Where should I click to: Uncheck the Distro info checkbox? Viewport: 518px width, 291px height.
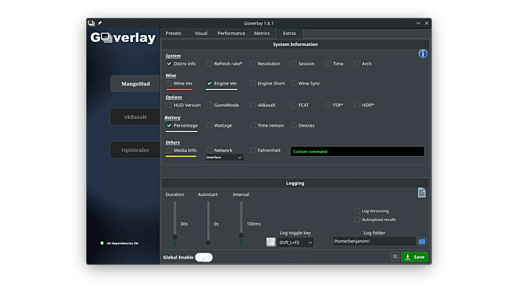[x=169, y=64]
